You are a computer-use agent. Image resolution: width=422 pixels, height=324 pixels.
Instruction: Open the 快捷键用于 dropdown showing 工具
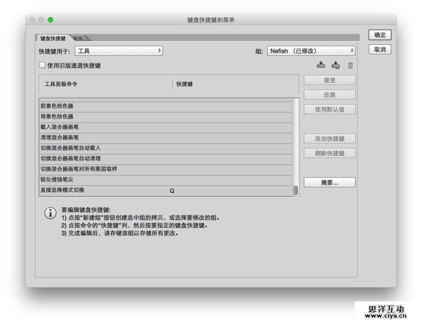click(119, 51)
